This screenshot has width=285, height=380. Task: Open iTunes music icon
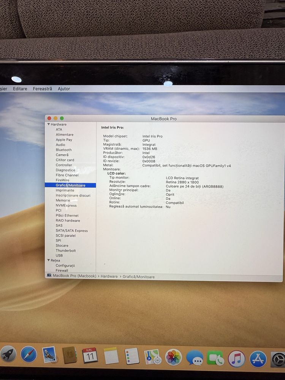tap(236, 359)
